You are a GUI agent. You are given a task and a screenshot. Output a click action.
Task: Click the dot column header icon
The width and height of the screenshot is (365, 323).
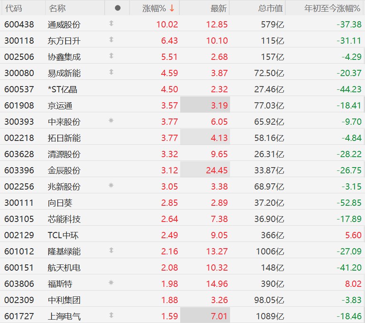tap(118, 8)
